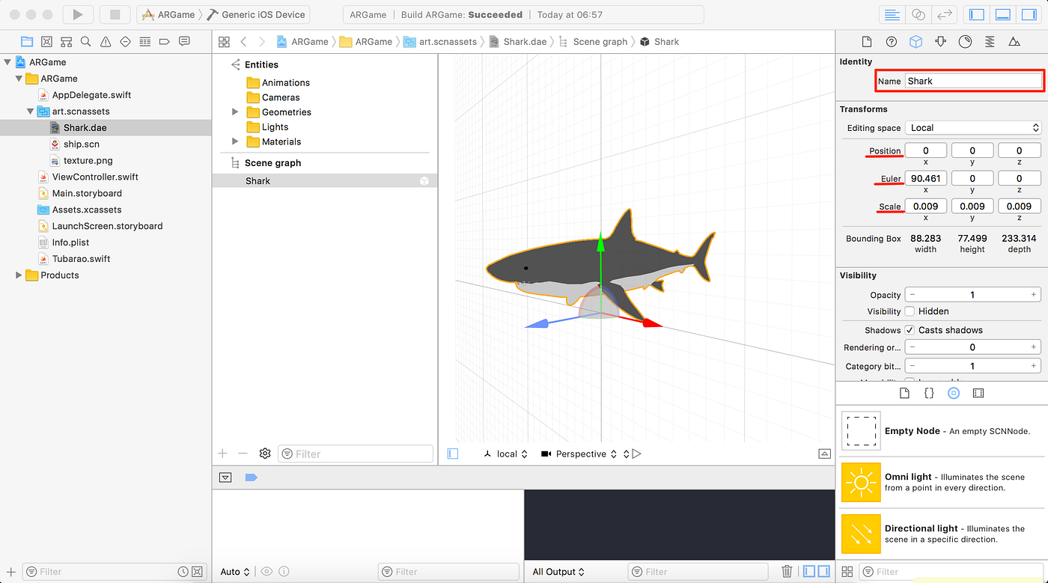Open the debug navigator

pos(145,41)
